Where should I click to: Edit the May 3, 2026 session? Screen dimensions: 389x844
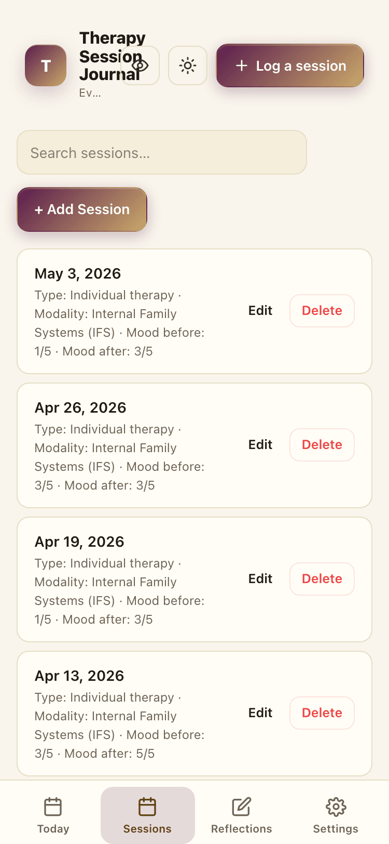pyautogui.click(x=260, y=311)
